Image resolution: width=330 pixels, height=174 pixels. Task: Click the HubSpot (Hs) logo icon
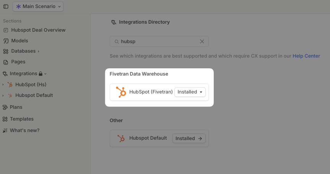tap(10, 85)
